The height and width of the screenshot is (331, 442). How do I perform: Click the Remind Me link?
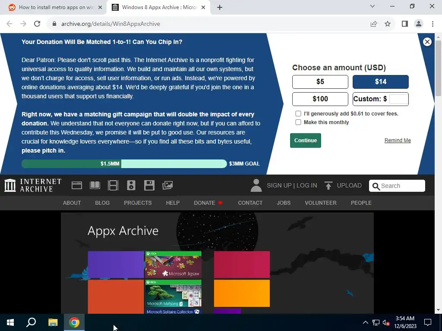click(x=398, y=141)
